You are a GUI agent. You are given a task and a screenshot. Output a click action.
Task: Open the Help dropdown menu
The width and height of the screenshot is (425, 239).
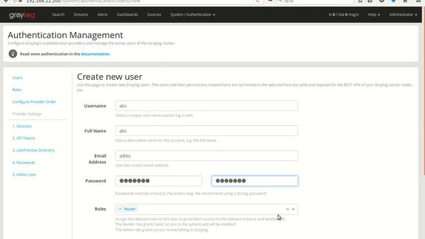(x=374, y=15)
